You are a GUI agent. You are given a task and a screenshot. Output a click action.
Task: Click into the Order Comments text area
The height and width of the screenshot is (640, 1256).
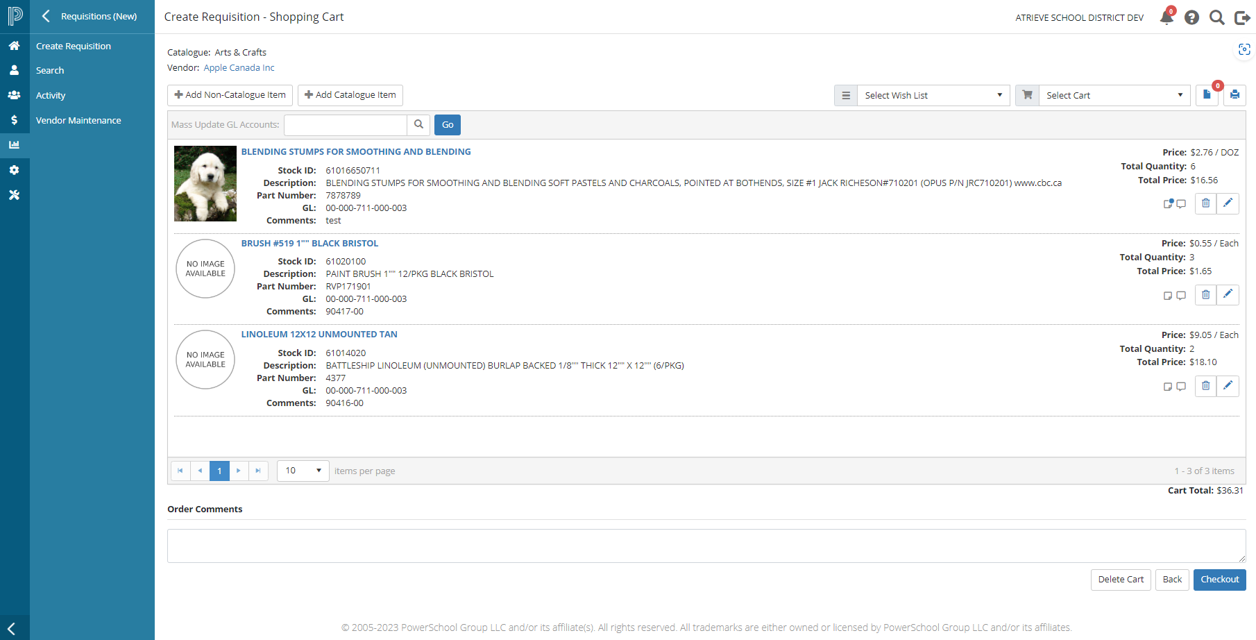(706, 546)
